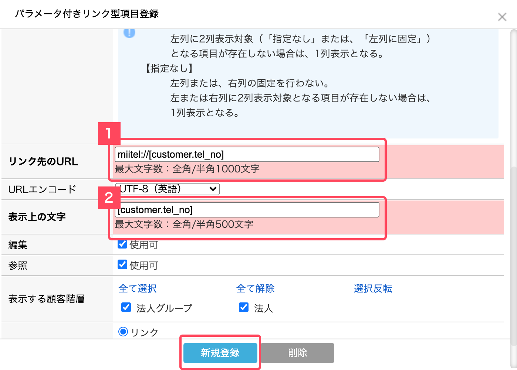Click the blue info exclamation icon
Viewport: 517px width, 370px height.
[129, 33]
